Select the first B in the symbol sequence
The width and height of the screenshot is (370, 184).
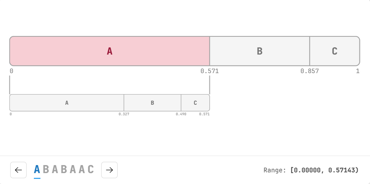click(x=46, y=169)
